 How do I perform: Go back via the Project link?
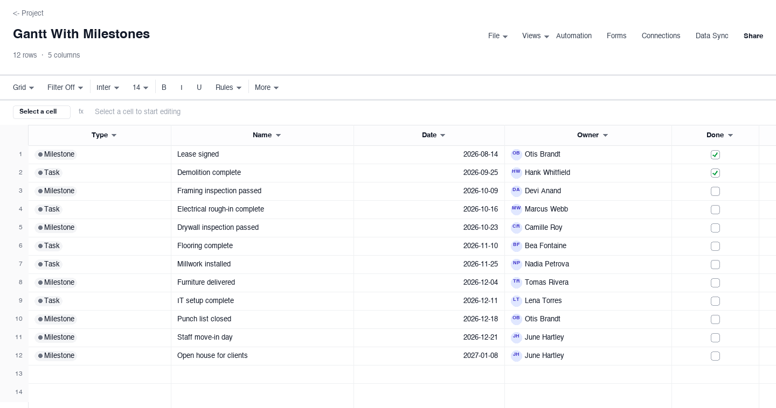point(28,13)
